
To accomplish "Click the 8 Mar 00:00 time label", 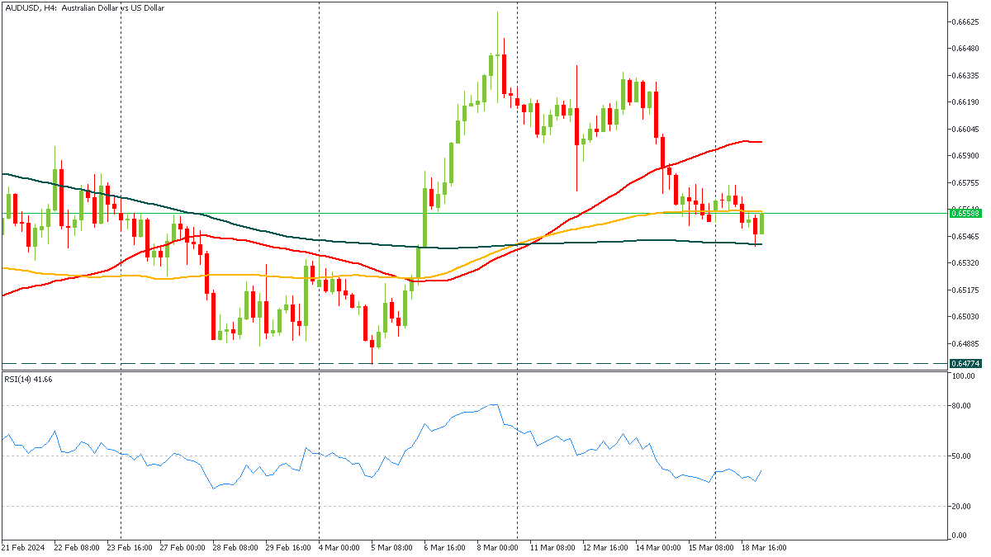I will click(x=497, y=547).
